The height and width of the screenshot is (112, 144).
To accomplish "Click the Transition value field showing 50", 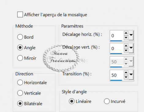I will coord(117,75).
